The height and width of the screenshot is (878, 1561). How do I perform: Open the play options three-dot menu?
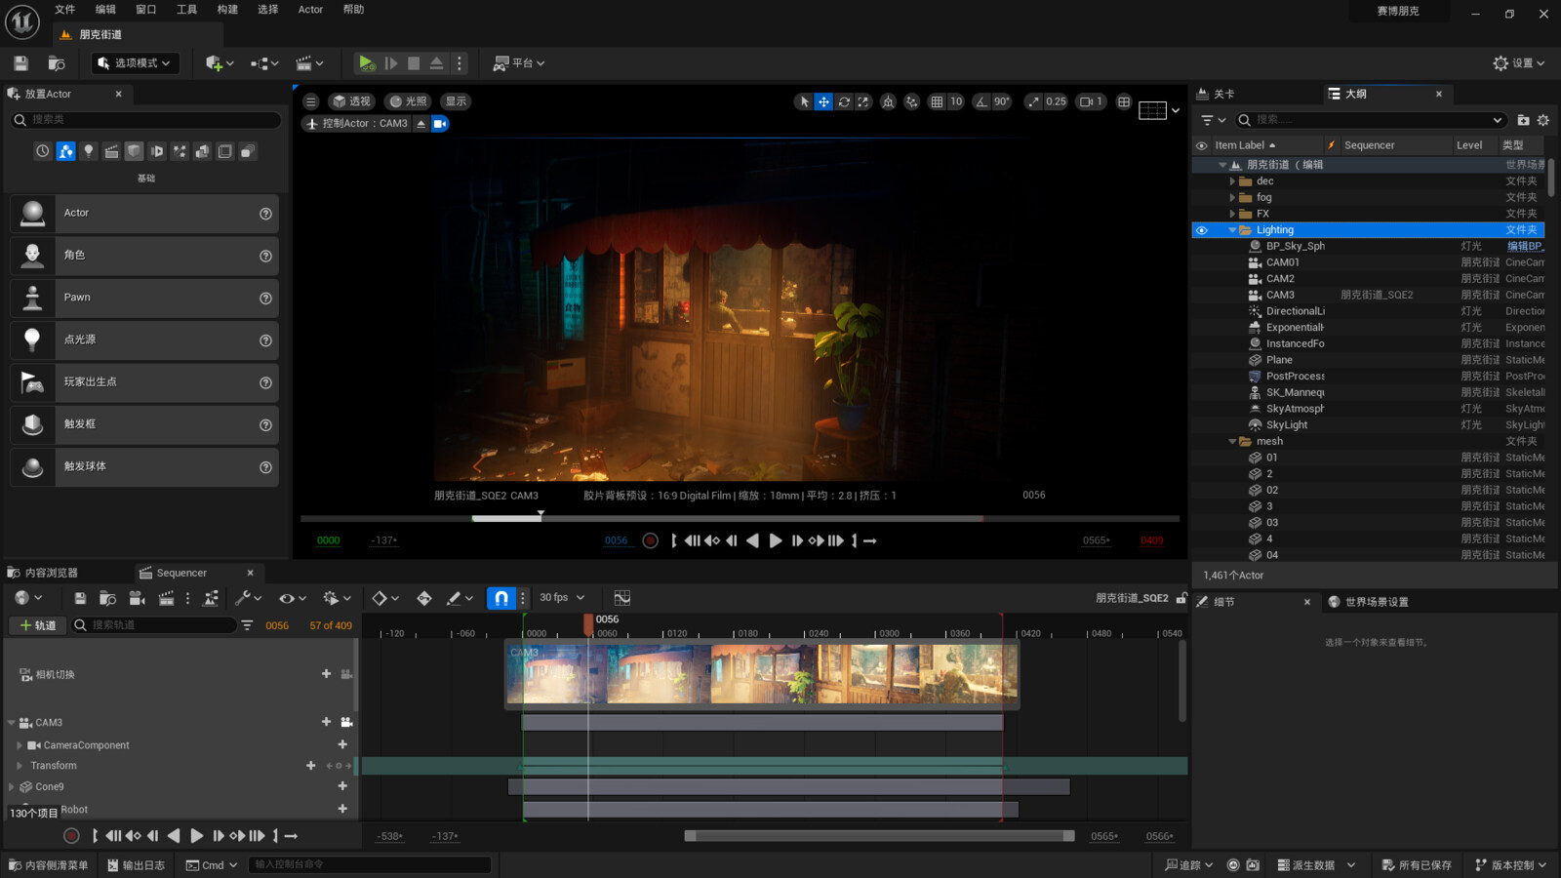460,63
